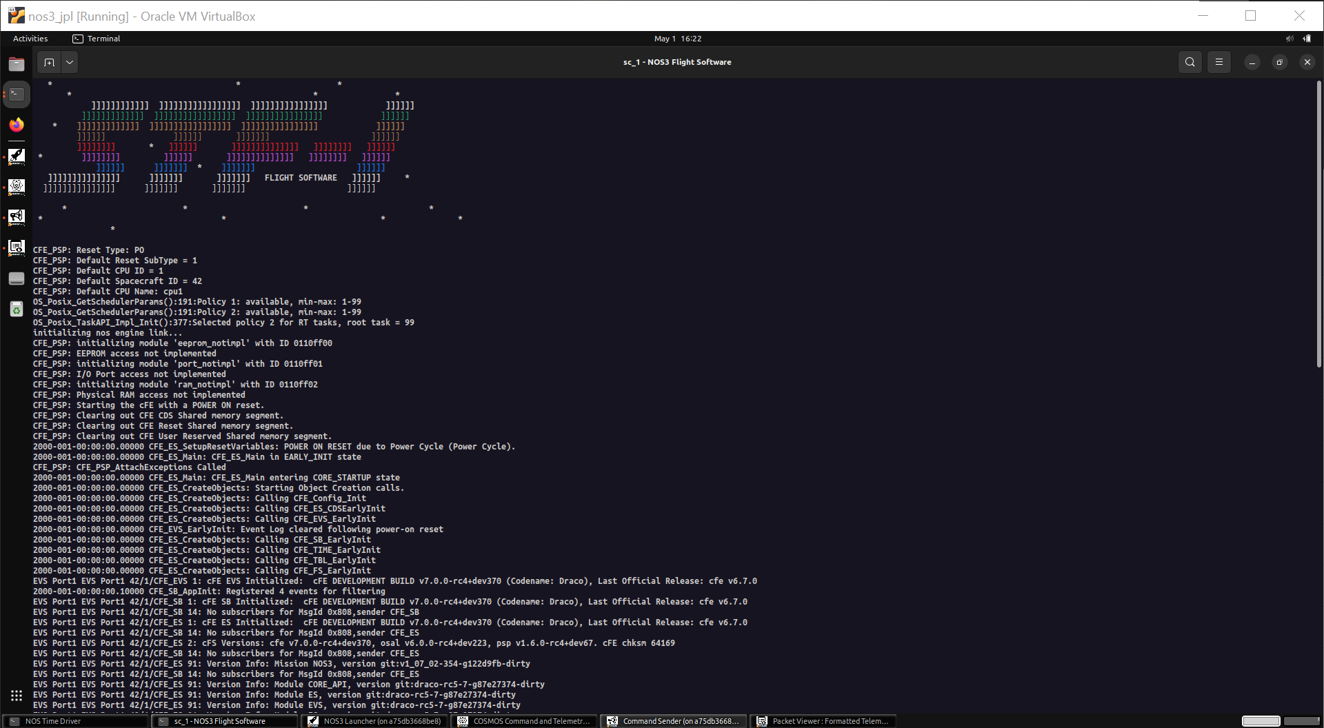Switch to NOS Time Driver window
Screen dimensions: 1324x728
pyautogui.click(x=76, y=721)
